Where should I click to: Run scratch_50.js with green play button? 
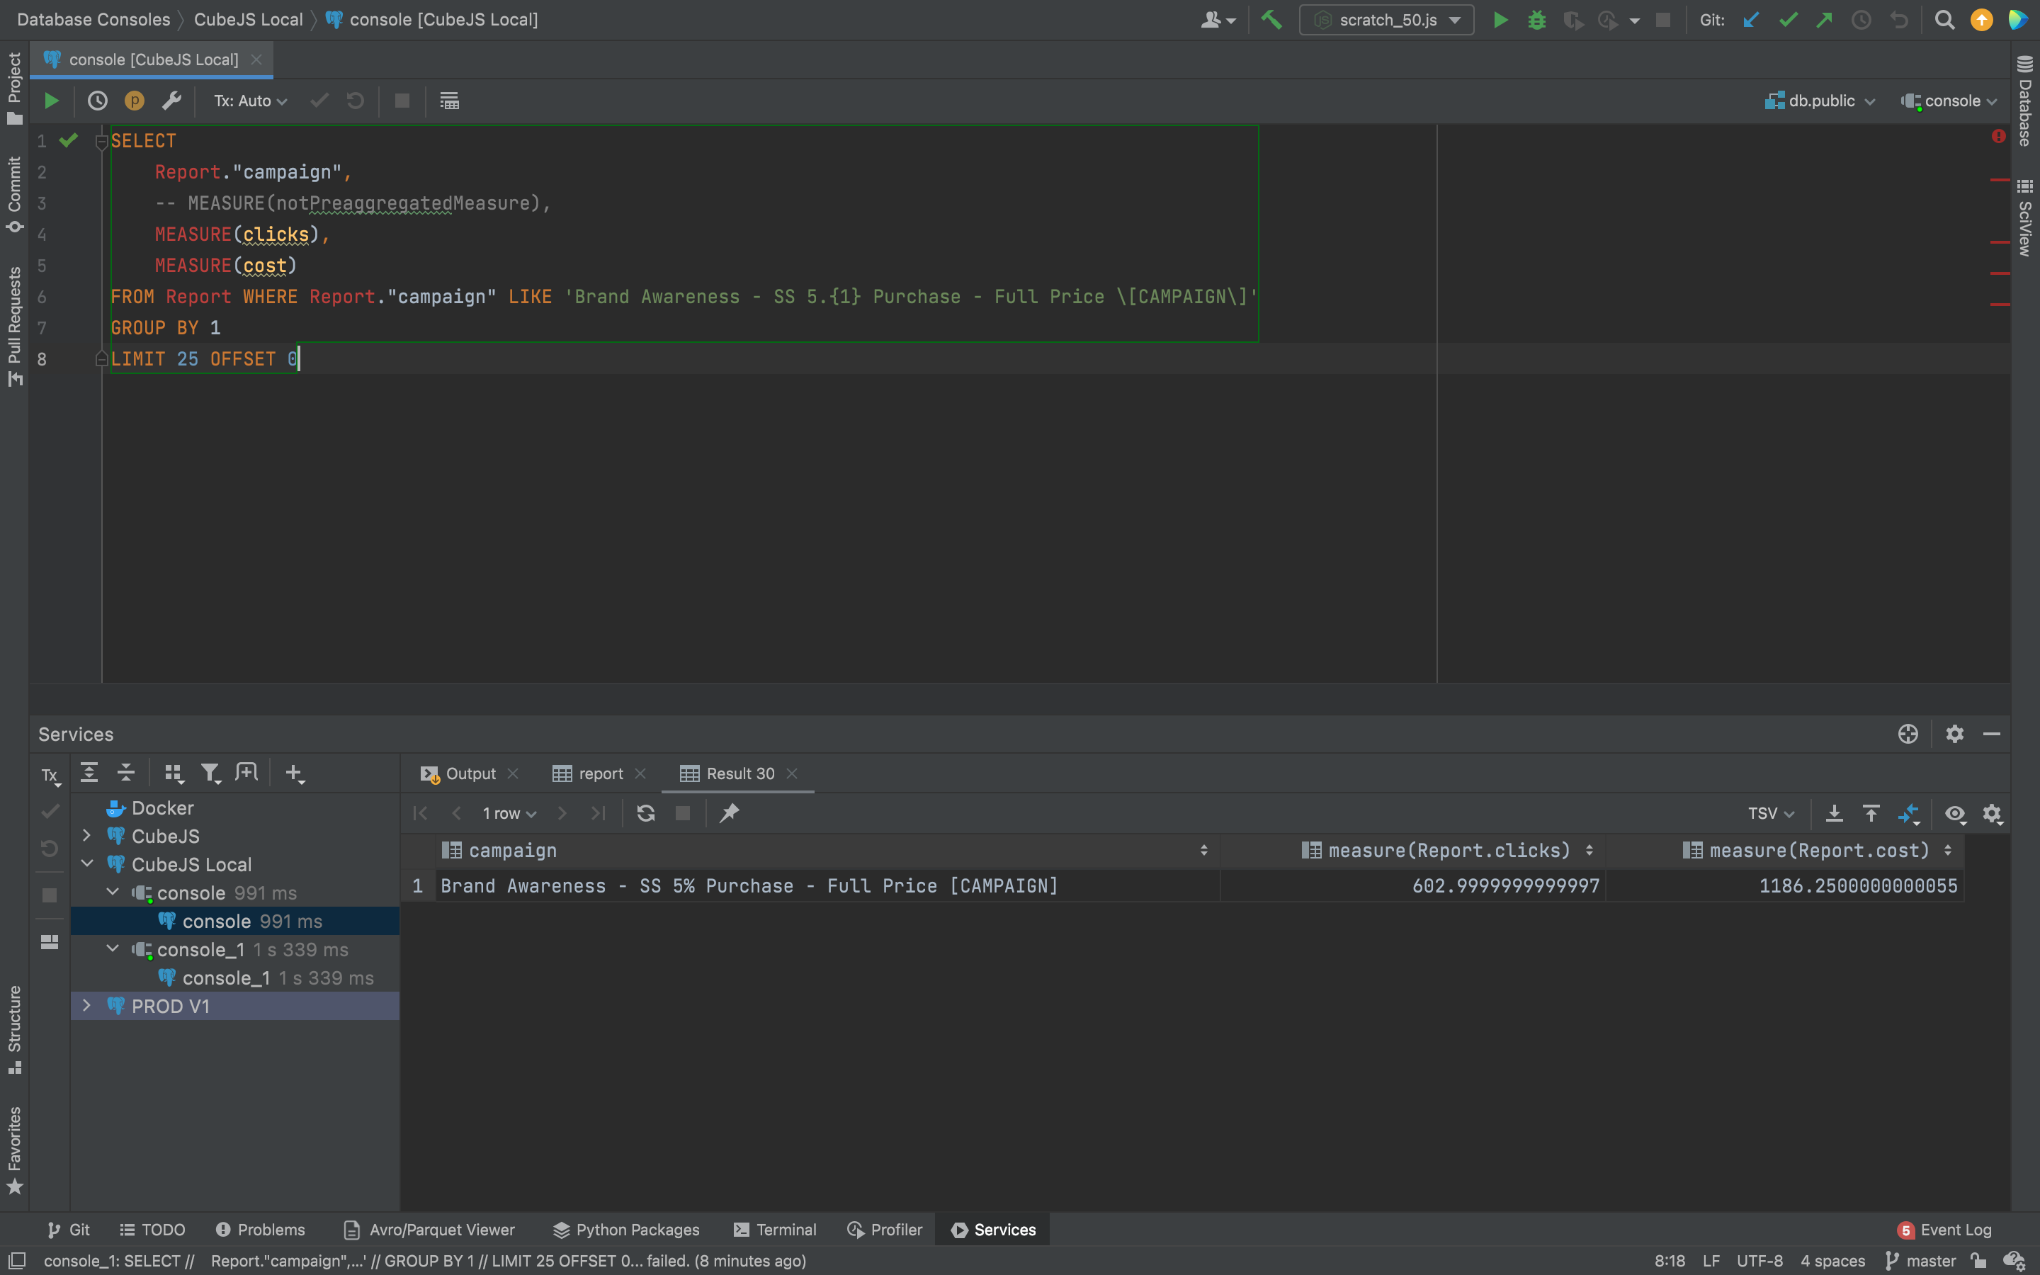[1500, 19]
